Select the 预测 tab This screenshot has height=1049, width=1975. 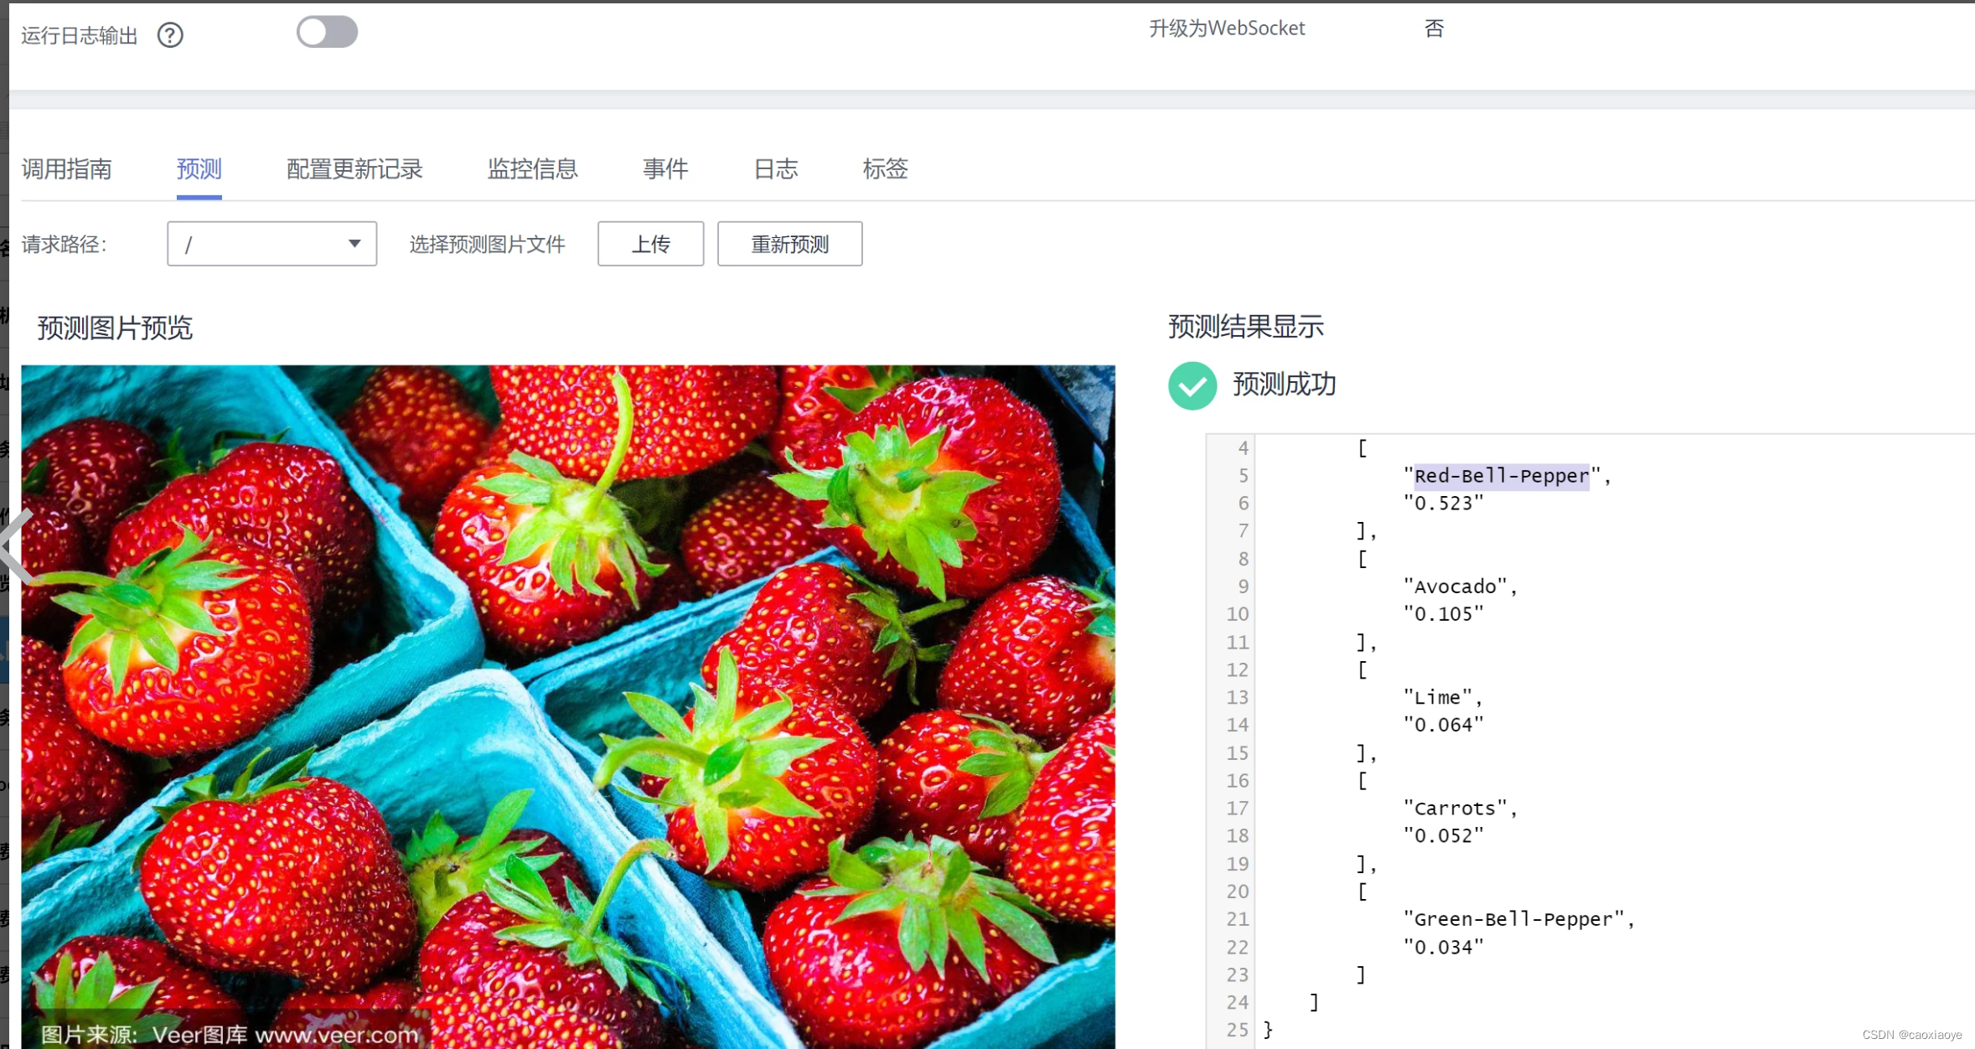(199, 169)
